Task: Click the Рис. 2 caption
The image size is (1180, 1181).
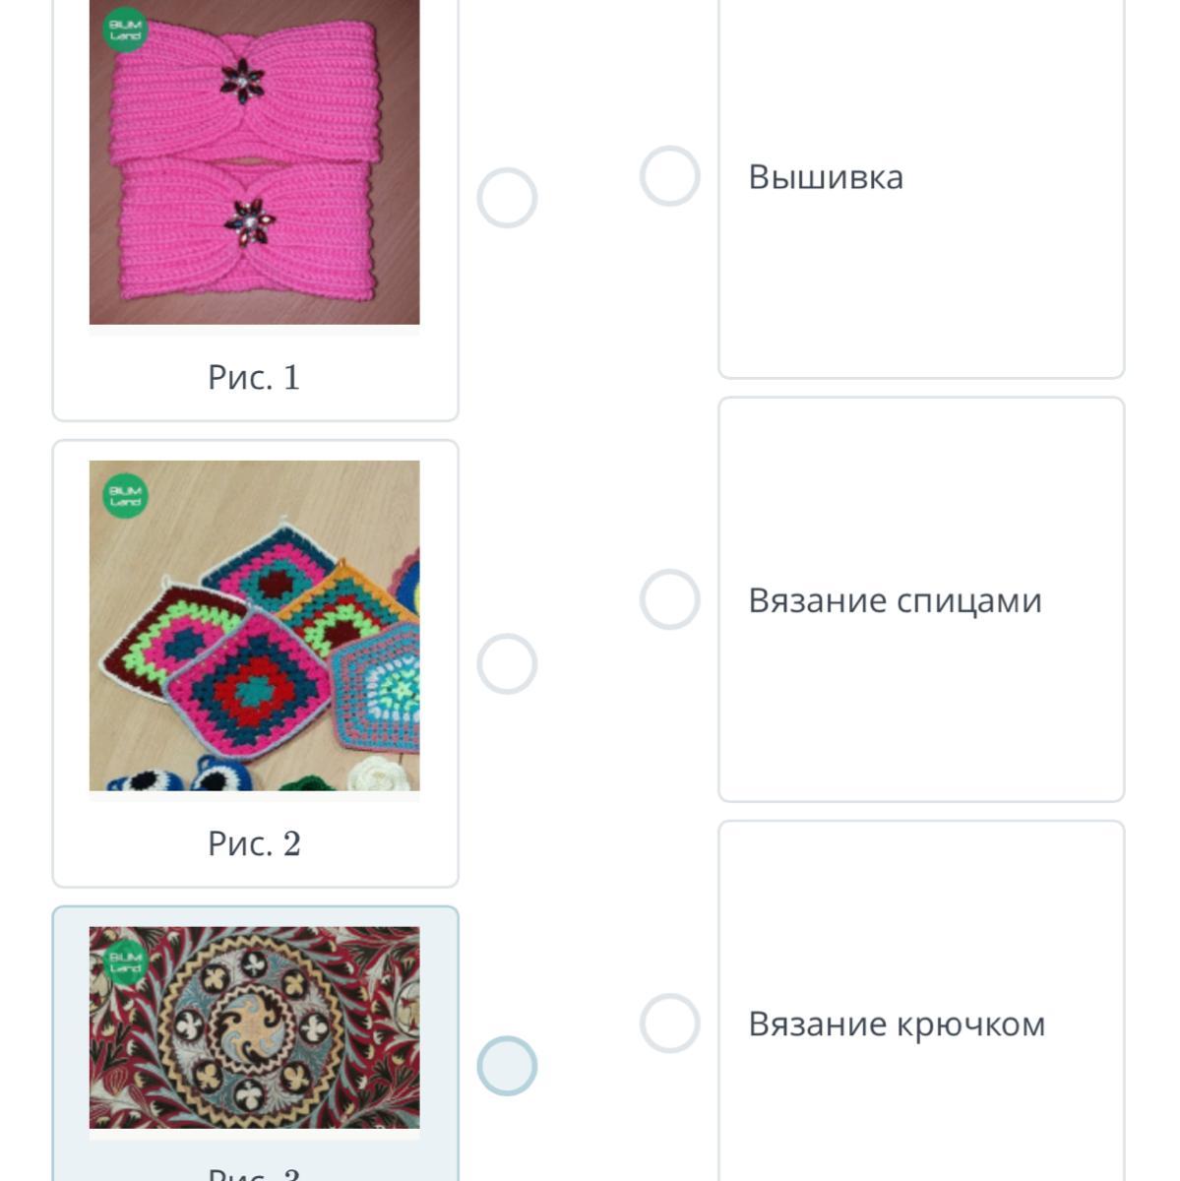Action: 254,843
